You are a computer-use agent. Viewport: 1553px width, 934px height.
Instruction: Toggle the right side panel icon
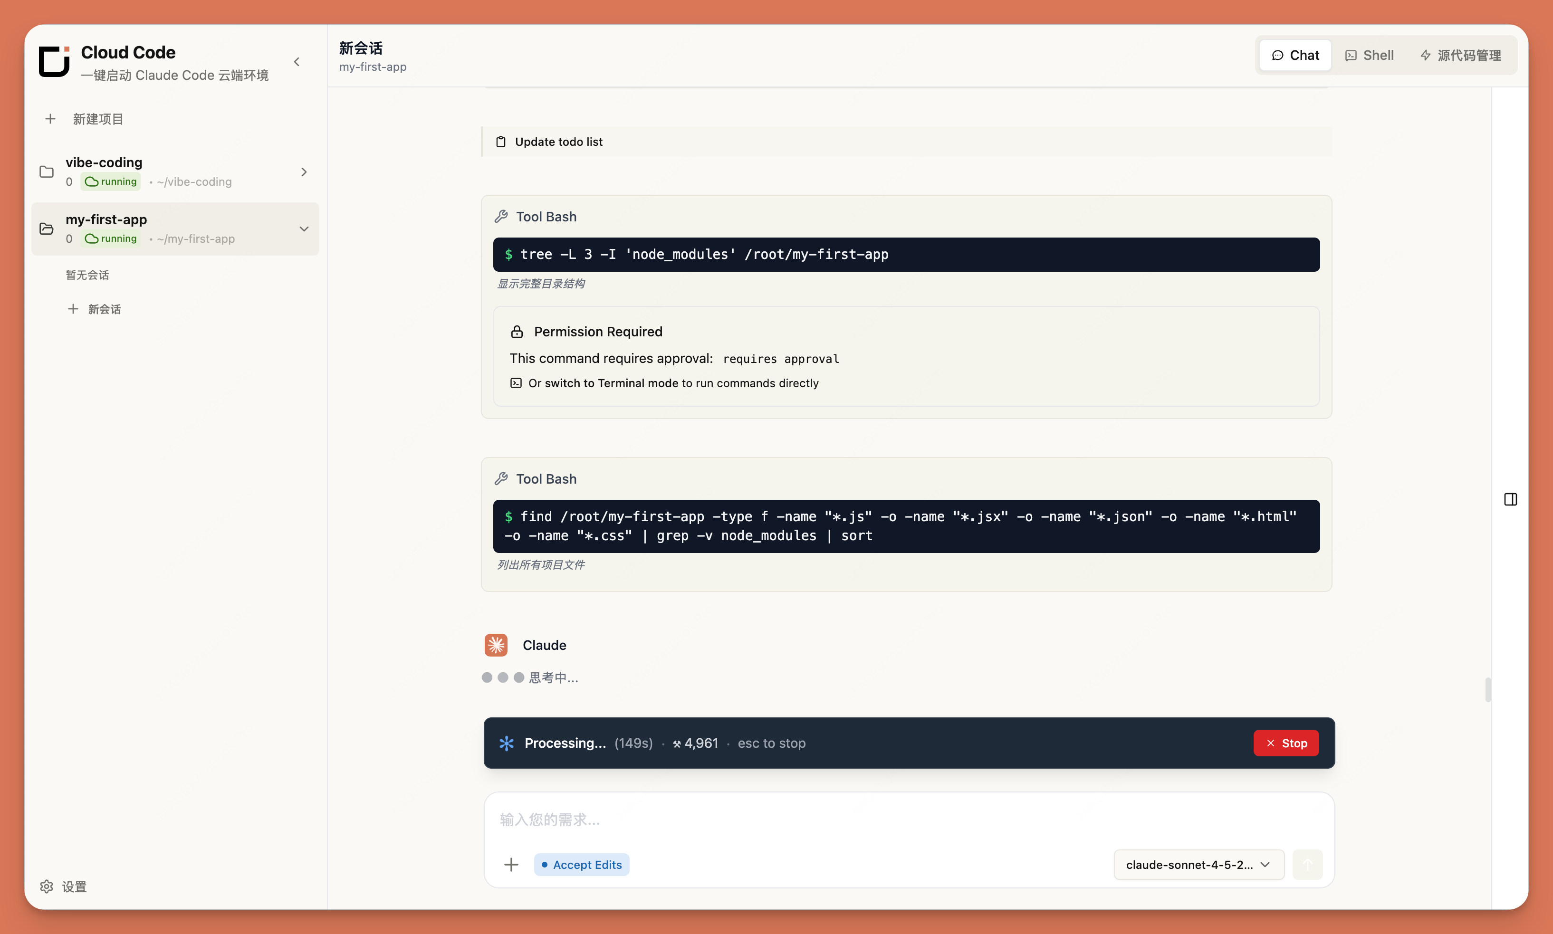[x=1510, y=499]
